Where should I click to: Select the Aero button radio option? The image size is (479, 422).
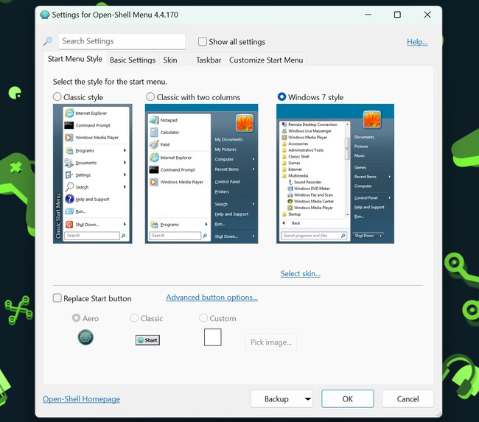click(x=76, y=318)
